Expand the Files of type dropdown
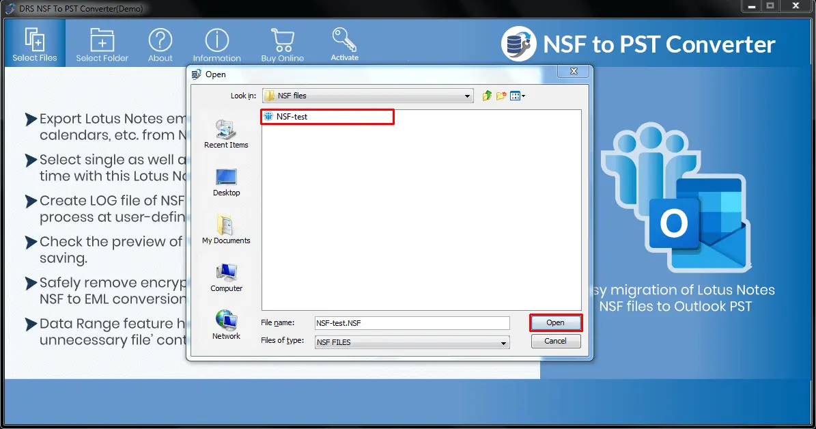This screenshot has width=816, height=429. (503, 342)
